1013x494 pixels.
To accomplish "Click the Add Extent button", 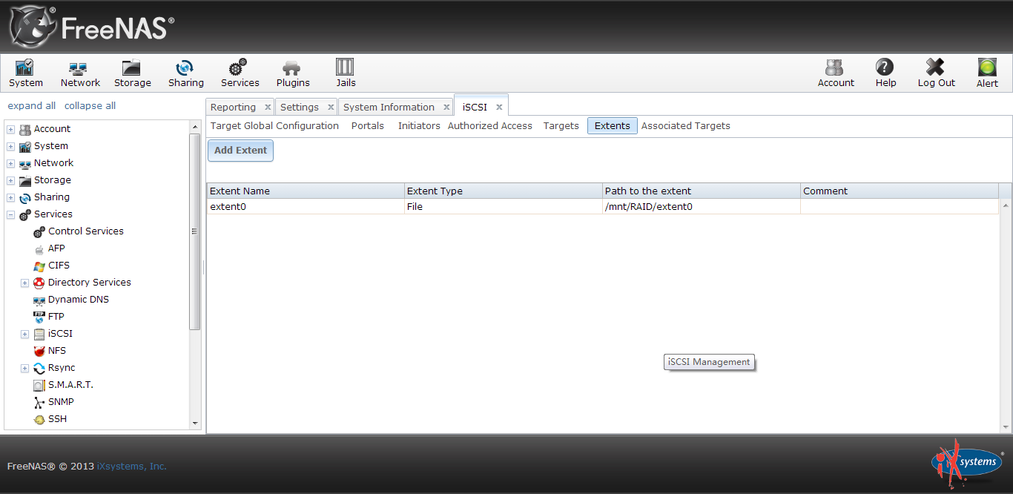I will 240,151.
